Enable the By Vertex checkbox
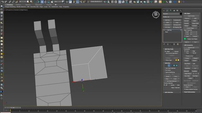Screen dimensions: 202x113 (165, 70)
